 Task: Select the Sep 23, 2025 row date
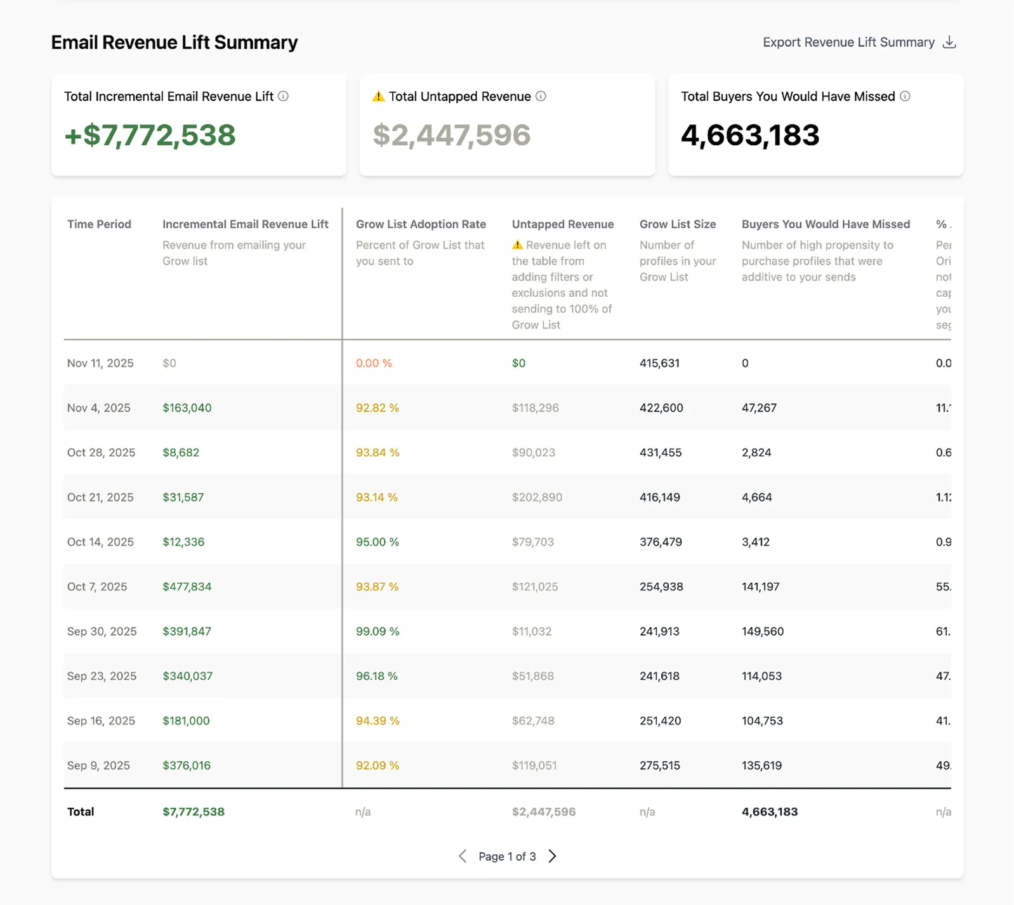coord(102,676)
